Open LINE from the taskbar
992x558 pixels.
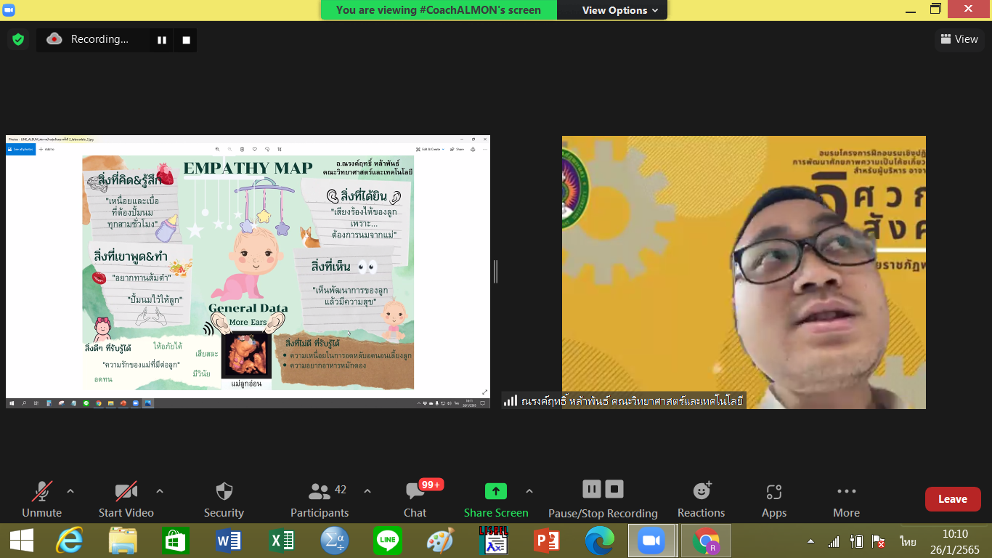pos(387,541)
